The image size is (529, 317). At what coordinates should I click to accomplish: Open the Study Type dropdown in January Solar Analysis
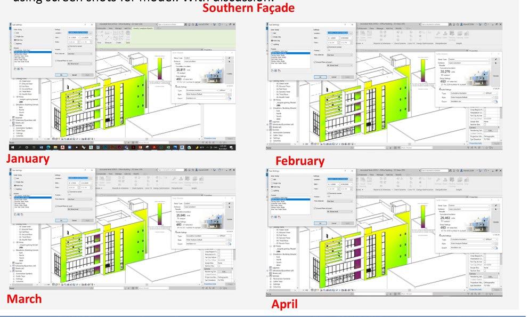point(204,58)
